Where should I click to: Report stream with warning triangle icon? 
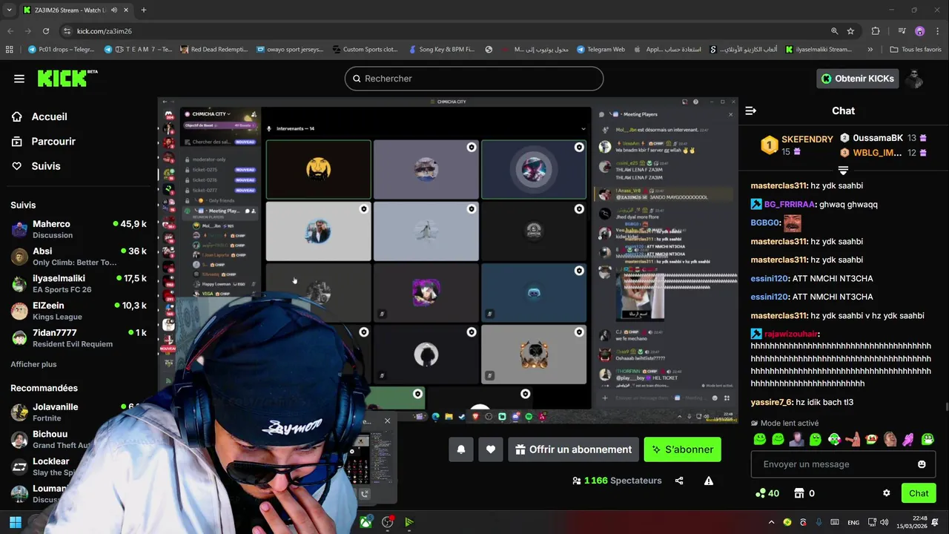(x=709, y=481)
